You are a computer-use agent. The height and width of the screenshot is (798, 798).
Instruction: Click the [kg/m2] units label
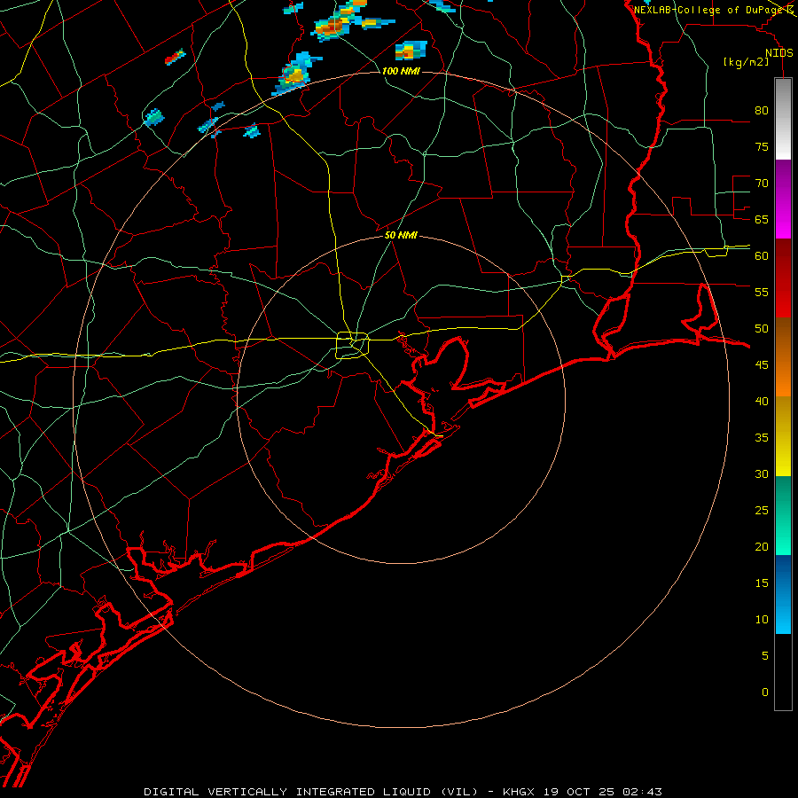(746, 62)
